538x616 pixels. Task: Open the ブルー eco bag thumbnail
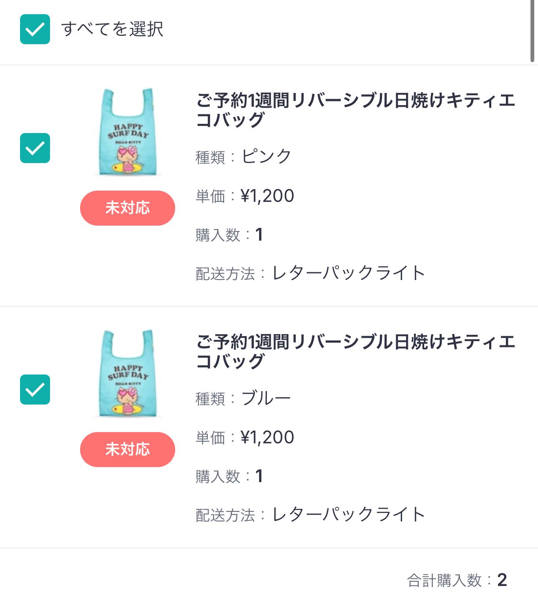(x=127, y=373)
